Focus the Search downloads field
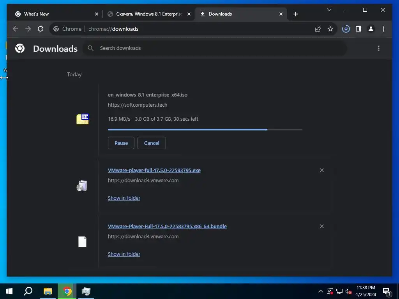The image size is (399, 299). click(215, 48)
